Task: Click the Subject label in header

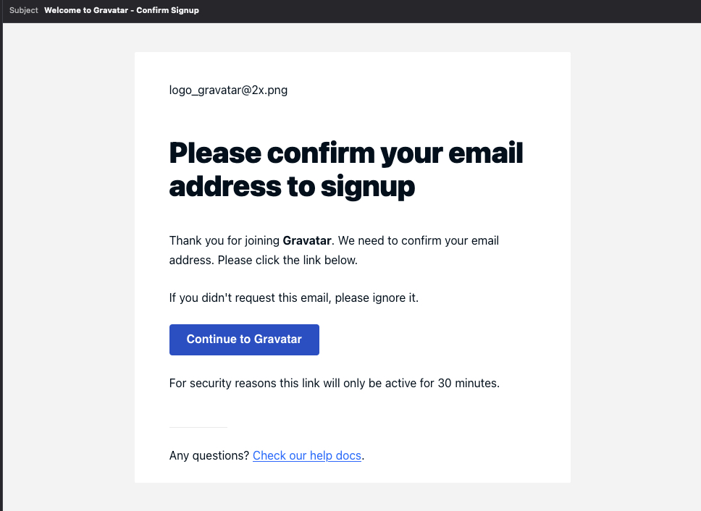Action: [x=24, y=10]
